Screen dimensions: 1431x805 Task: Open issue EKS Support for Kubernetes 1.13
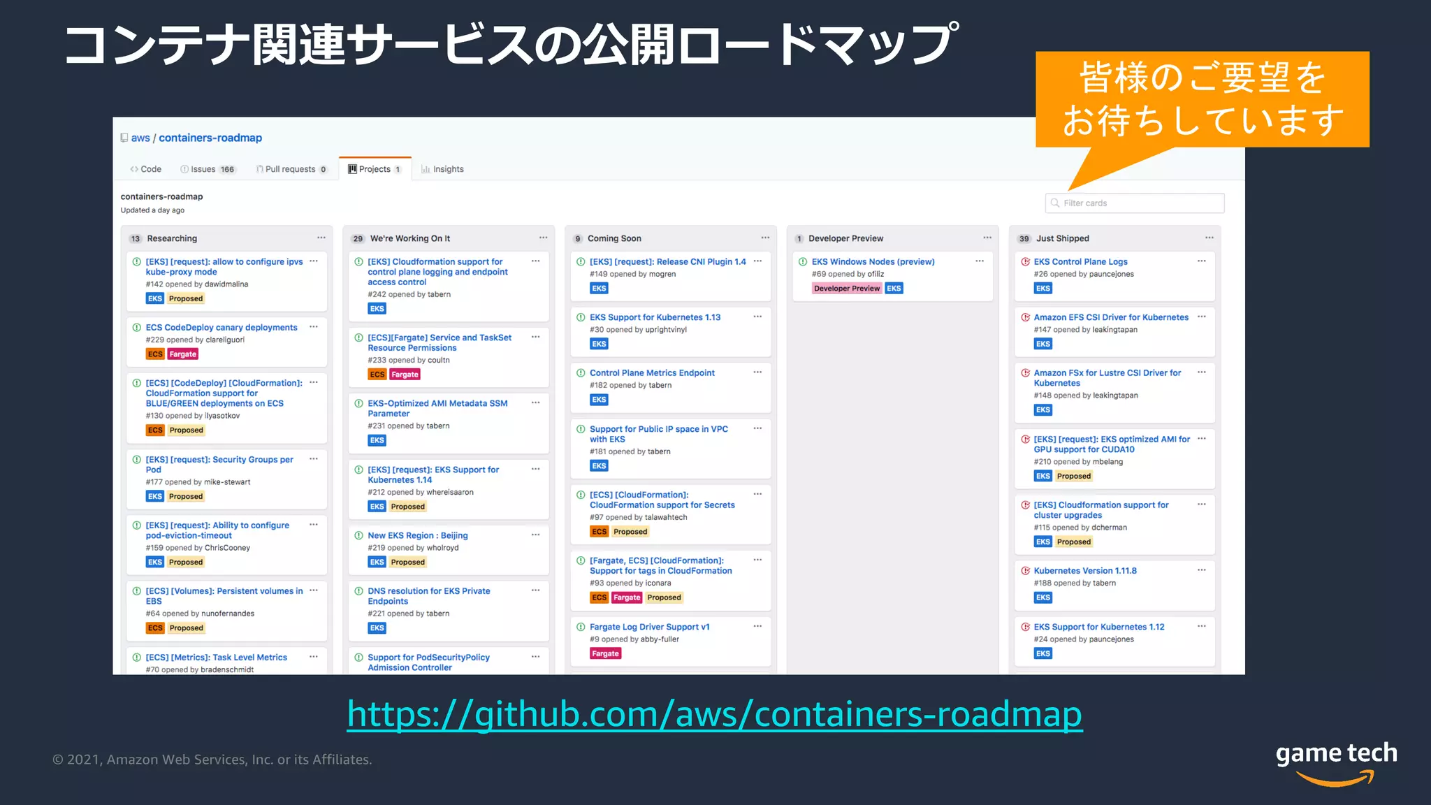click(x=655, y=317)
